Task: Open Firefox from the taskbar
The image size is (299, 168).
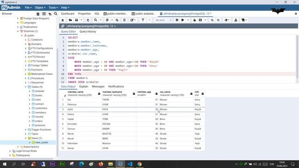Action: pyautogui.click(x=101, y=164)
